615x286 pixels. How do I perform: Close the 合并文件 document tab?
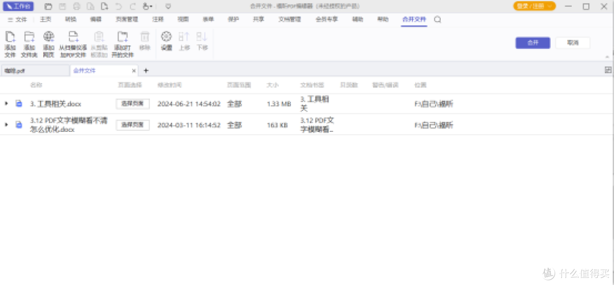tap(134, 71)
